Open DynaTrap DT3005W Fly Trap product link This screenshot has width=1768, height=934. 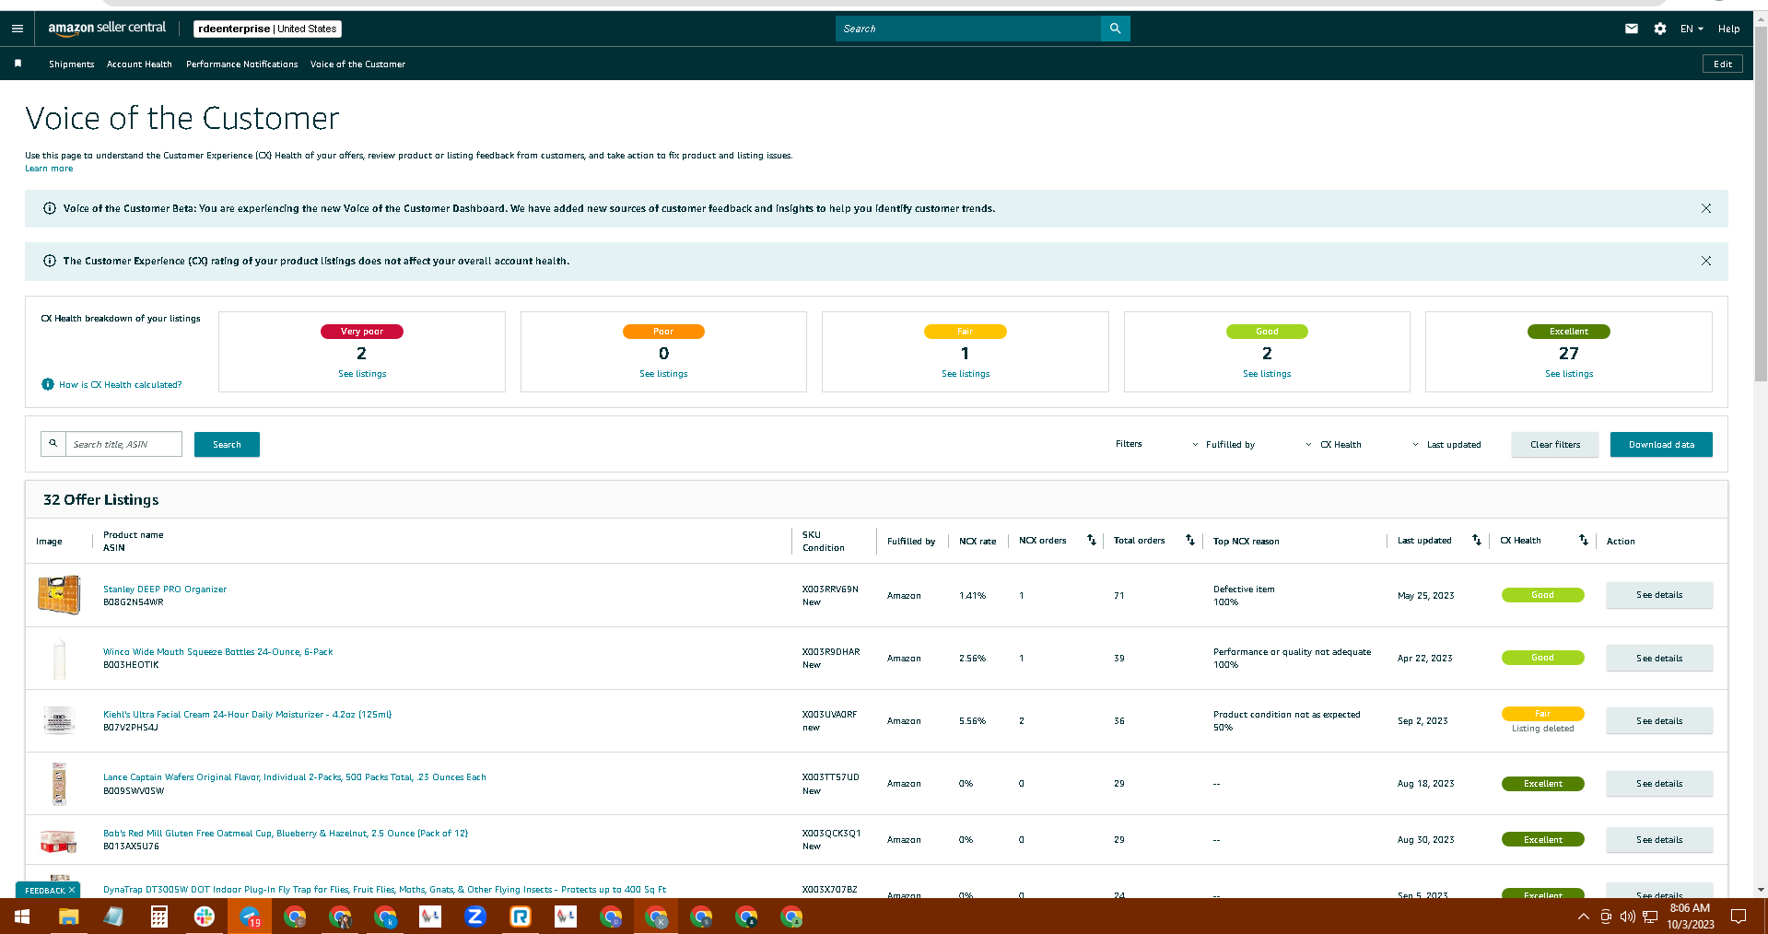[384, 889]
